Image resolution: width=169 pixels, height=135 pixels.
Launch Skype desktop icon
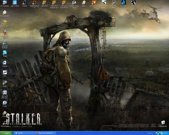[5, 53]
